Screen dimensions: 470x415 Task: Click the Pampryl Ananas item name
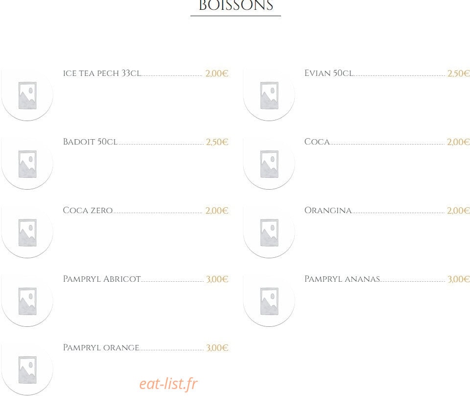342,279
